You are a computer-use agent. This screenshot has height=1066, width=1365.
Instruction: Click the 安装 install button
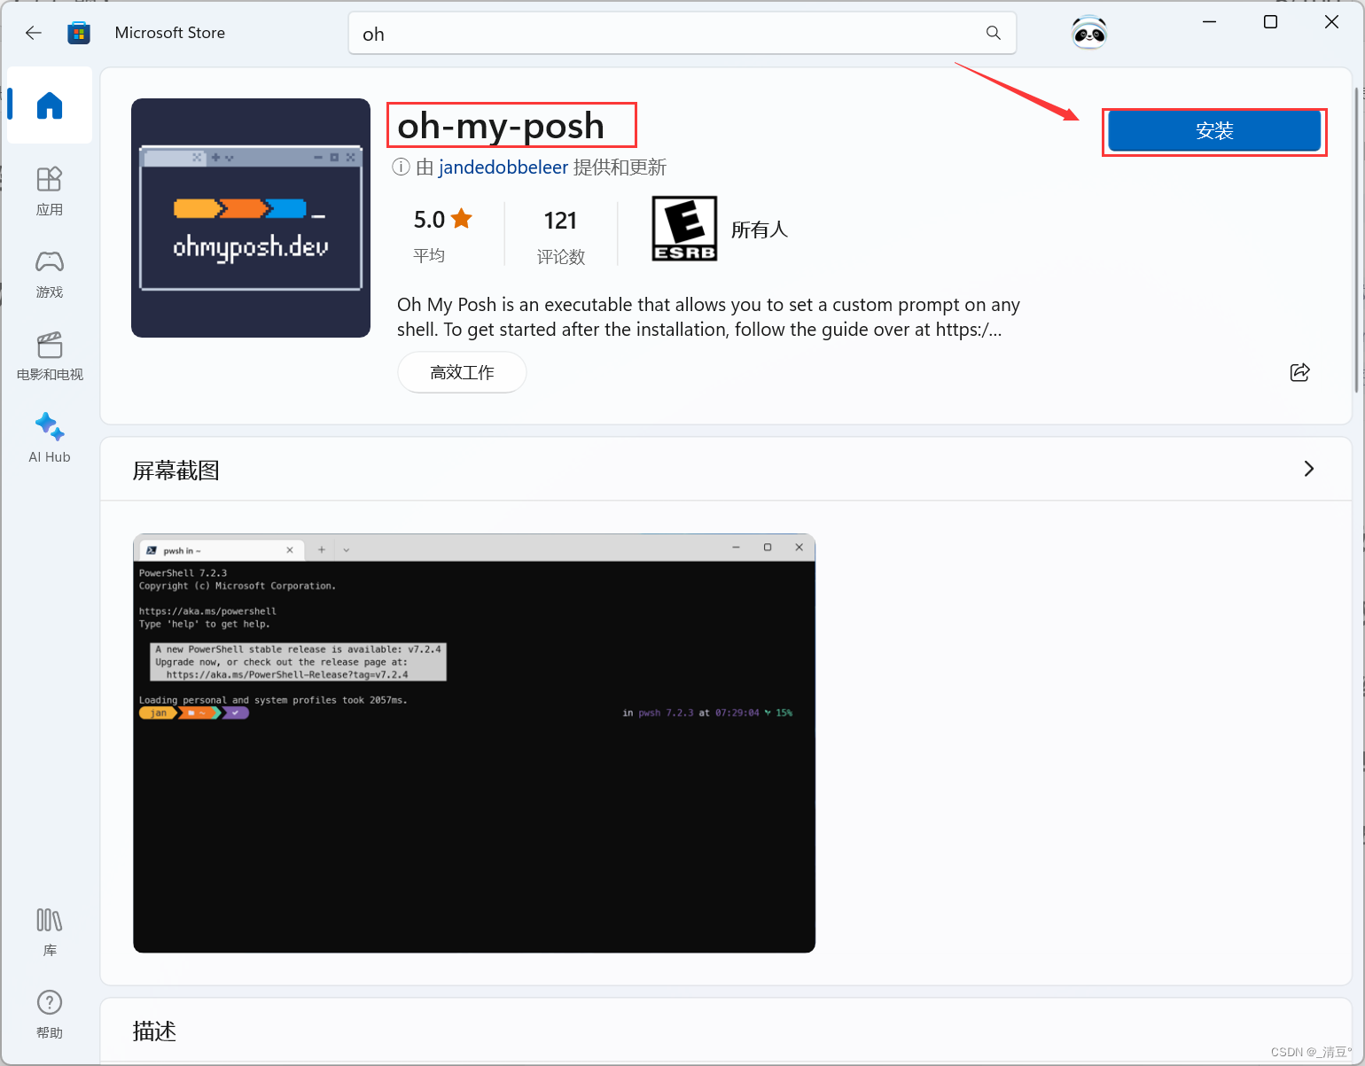(x=1214, y=131)
